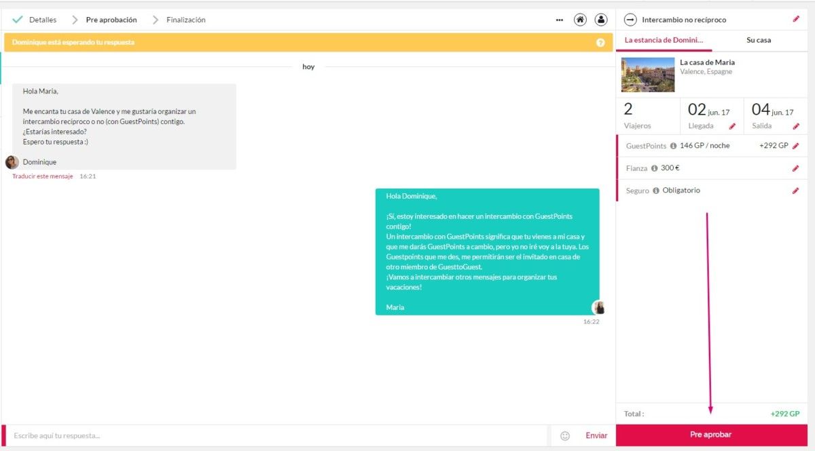This screenshot has width=815, height=451.
Task: Go to the Pre aprobación step
Action: (x=111, y=20)
